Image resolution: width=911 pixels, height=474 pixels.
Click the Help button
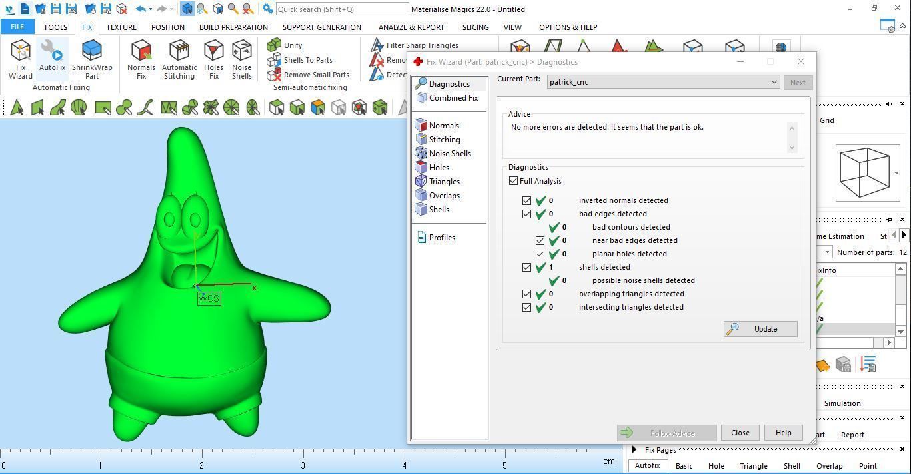coord(783,433)
